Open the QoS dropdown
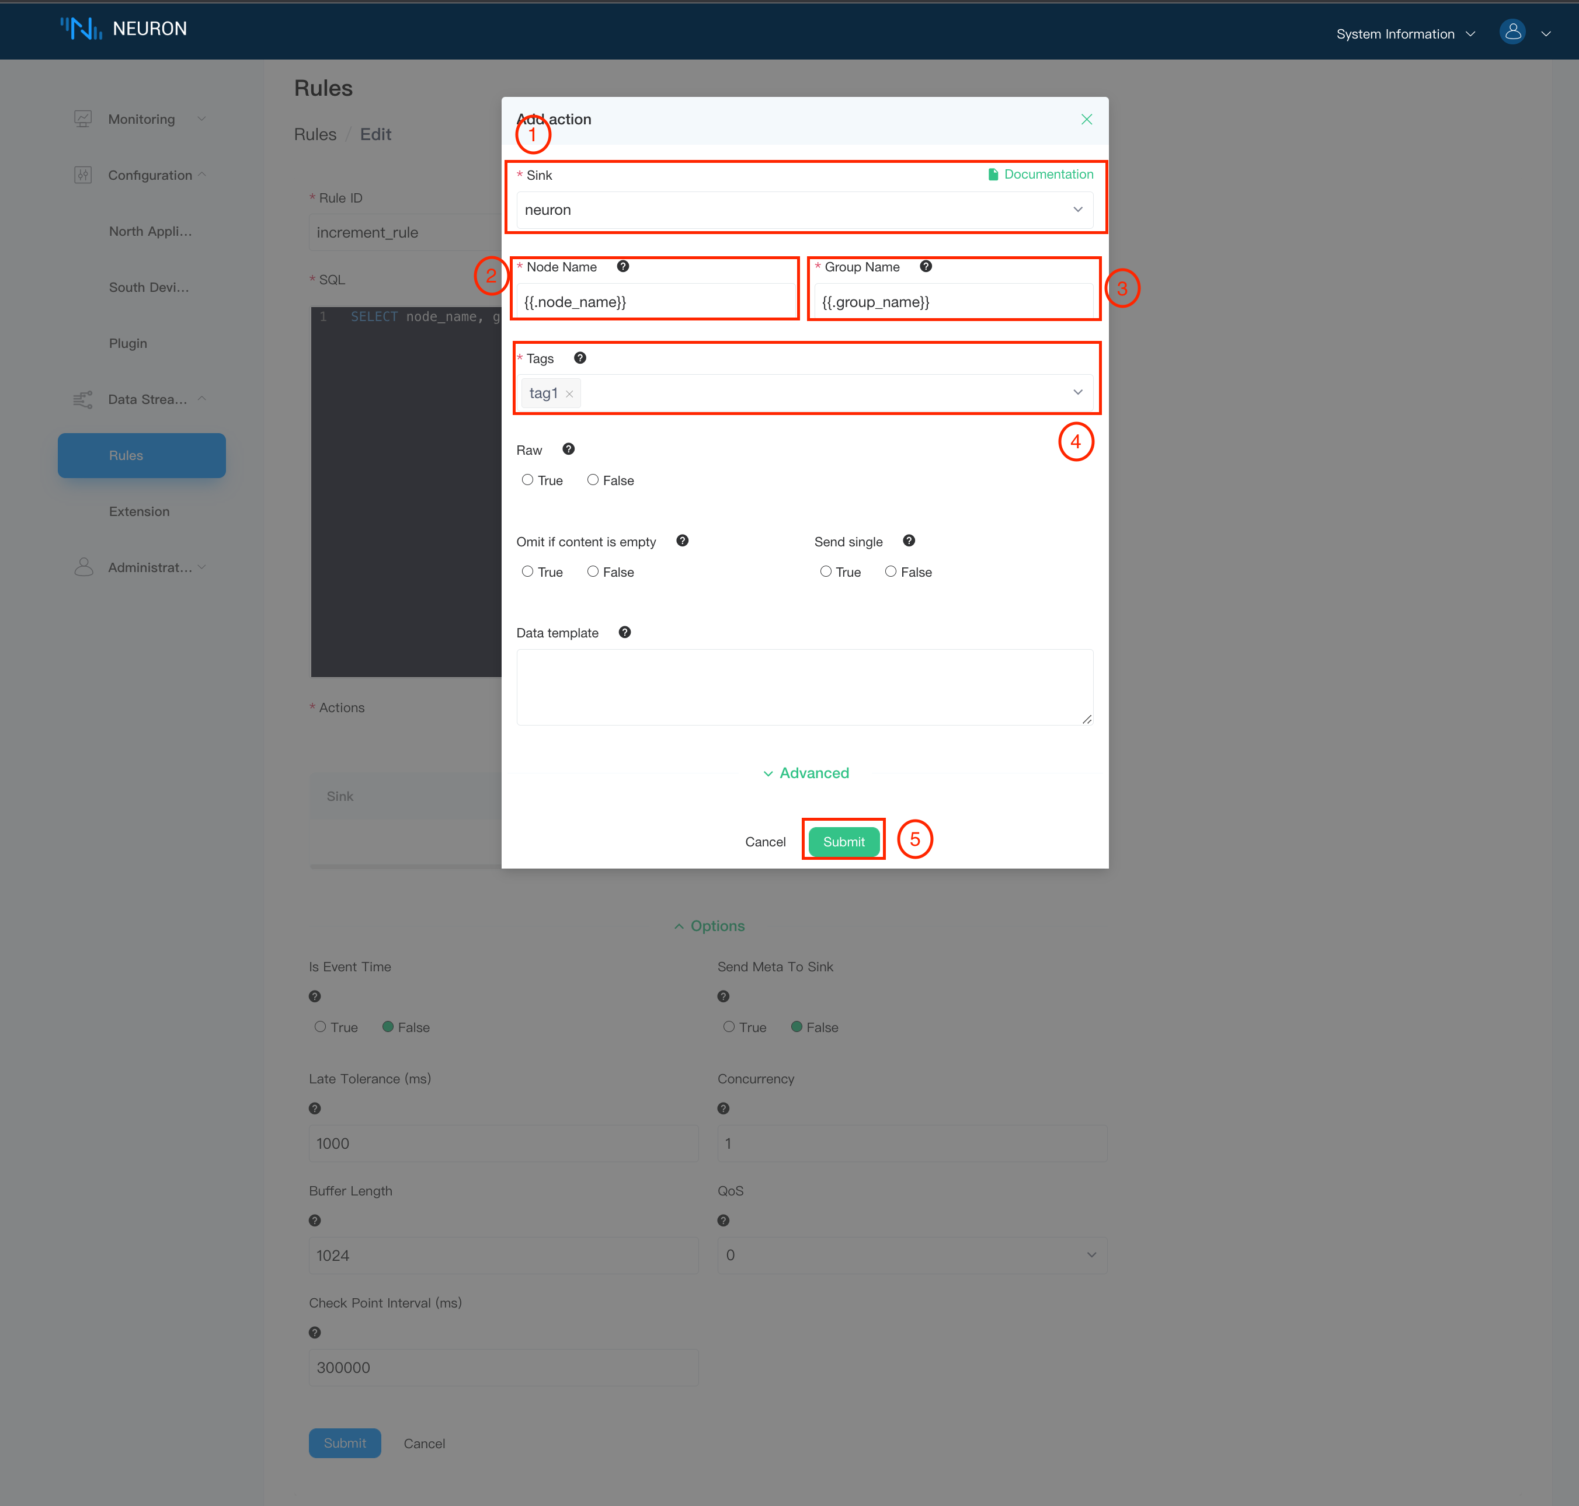 click(x=912, y=1255)
